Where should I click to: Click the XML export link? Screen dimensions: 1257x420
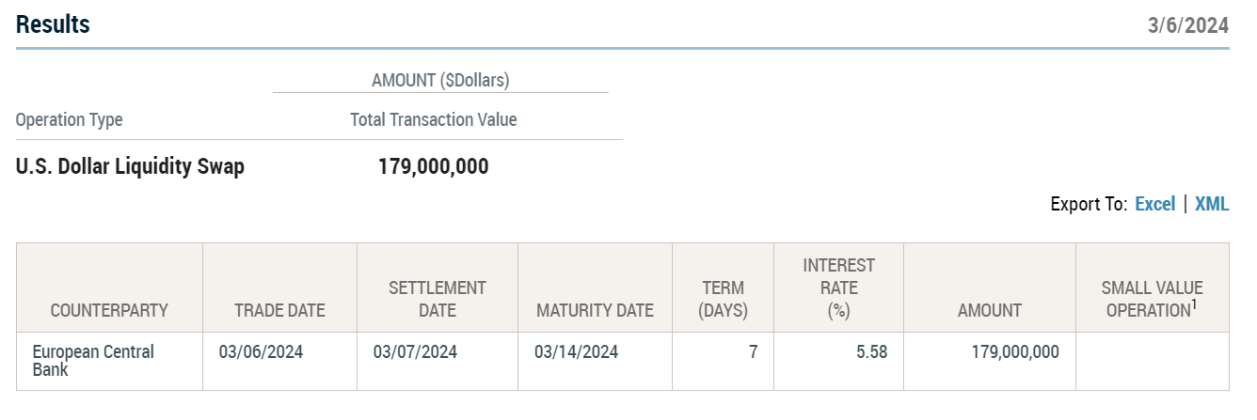(x=1211, y=204)
